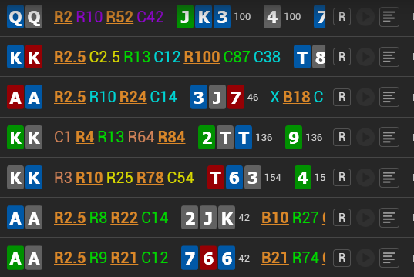Click the R button for KK R2.5 hand
414x277 pixels.
tap(342, 57)
